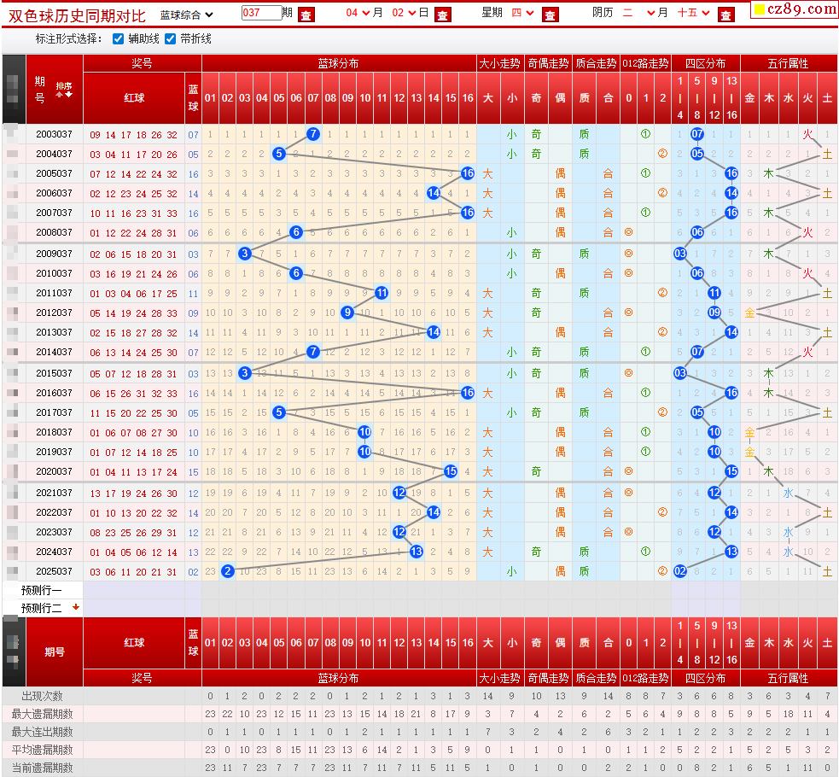839x777 pixels.
Task: Open the day dropdown showing 02
Action: (404, 13)
